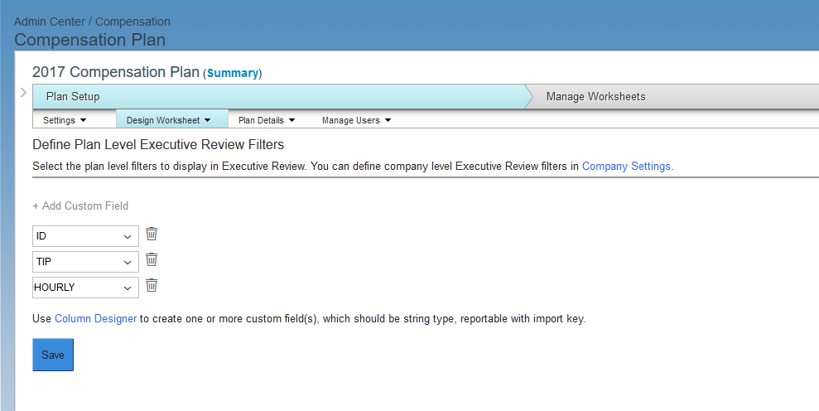819x411 pixels.
Task: Click the 2017 Compensation Plan heading
Action: coord(116,72)
